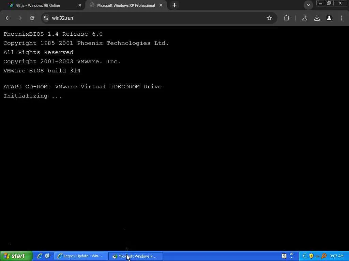Select the Microsoft Windows XP Professional tab
Image resolution: width=349 pixels, height=261 pixels.
coord(126,5)
